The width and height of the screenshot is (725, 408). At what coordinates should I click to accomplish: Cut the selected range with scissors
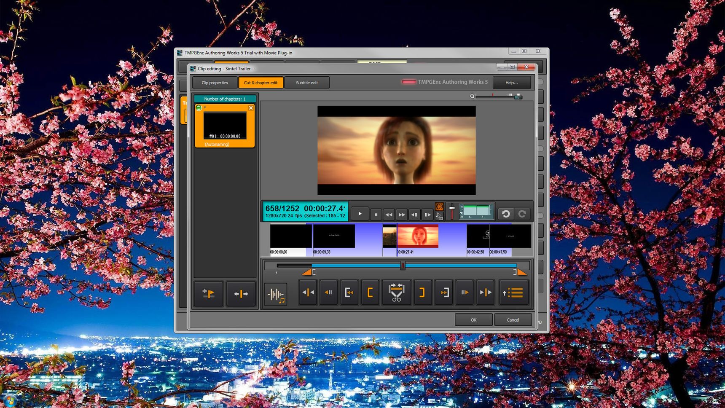396,293
